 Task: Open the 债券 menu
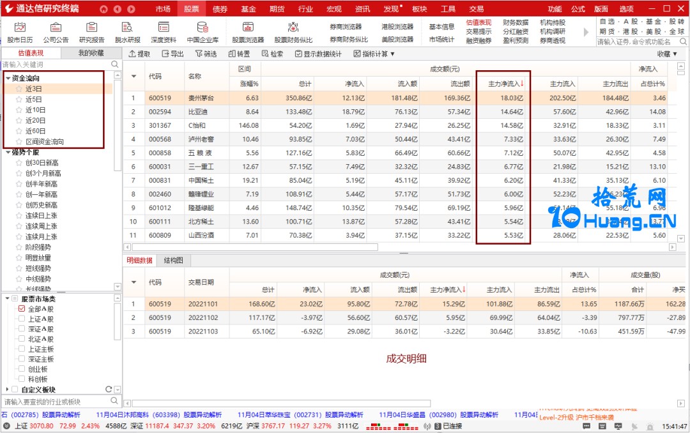(220, 9)
